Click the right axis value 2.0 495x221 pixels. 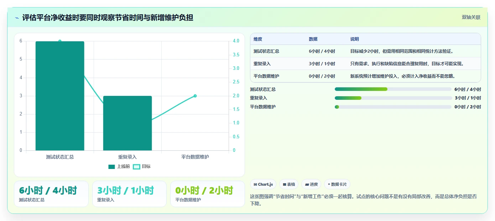[x=236, y=96]
